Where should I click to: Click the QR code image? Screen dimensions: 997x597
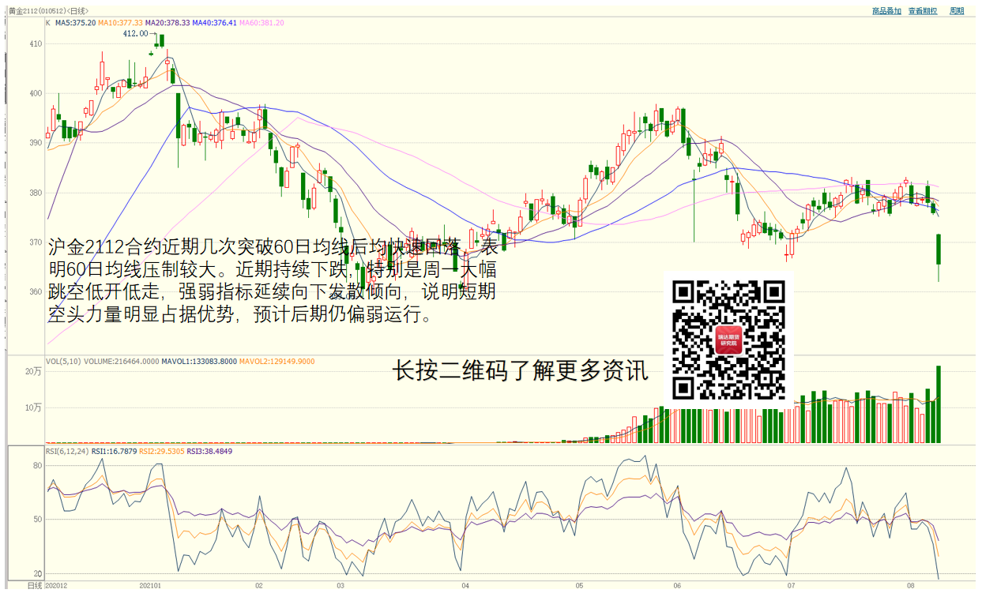(728, 340)
